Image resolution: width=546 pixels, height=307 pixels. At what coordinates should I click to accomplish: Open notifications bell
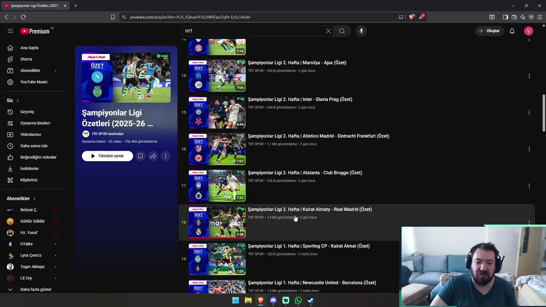click(512, 31)
